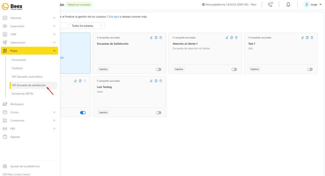Click the Beex Contact Center logo
The width and height of the screenshot is (325, 176).
tap(13, 6)
